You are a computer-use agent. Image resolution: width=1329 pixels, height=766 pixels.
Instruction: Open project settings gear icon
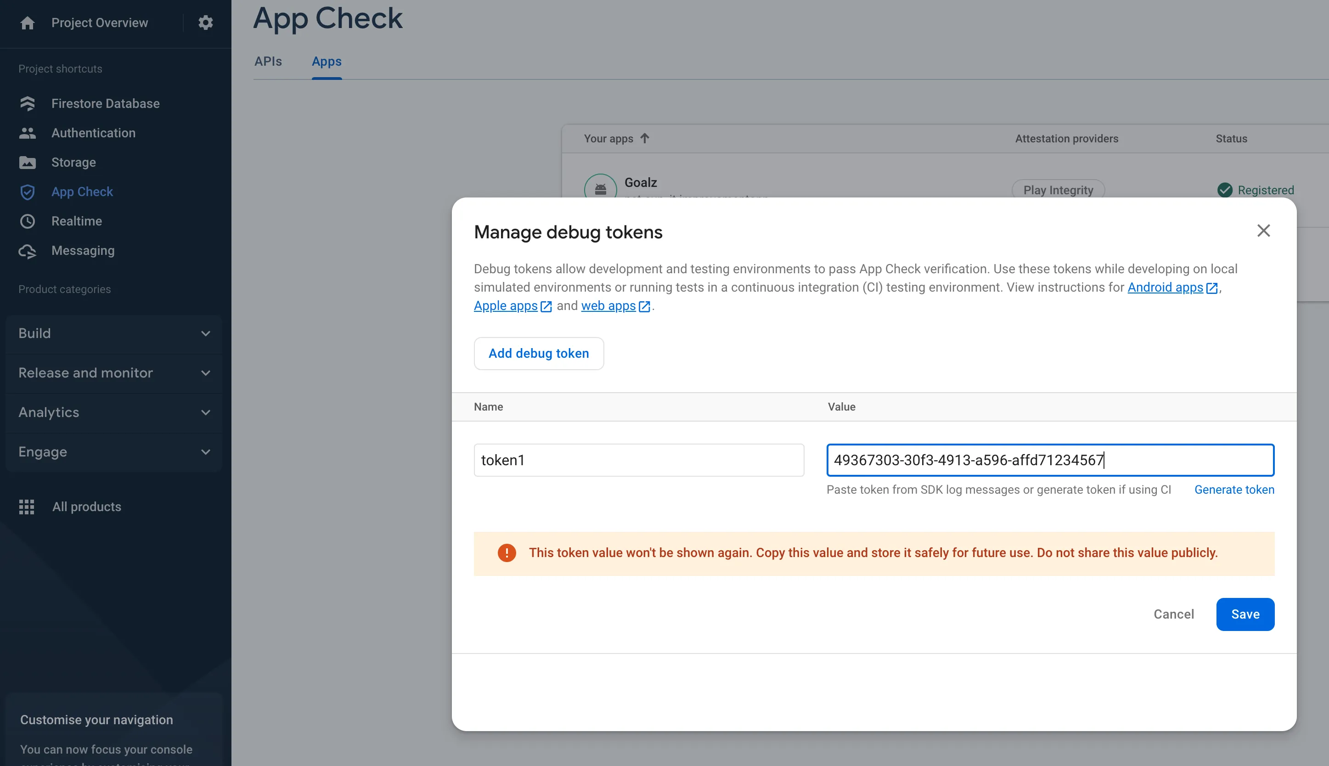pos(205,23)
